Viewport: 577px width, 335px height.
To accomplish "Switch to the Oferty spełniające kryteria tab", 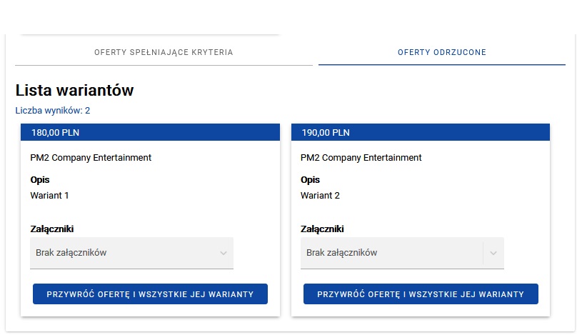I will pos(164,52).
